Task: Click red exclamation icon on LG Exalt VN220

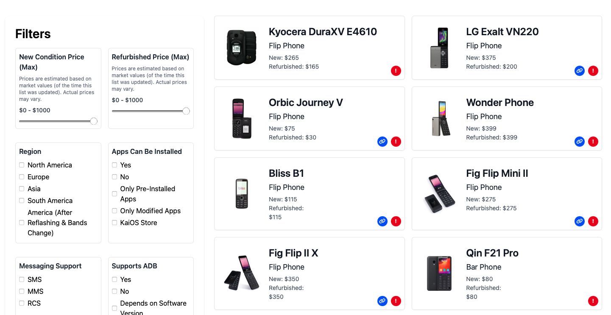Action: (x=593, y=71)
